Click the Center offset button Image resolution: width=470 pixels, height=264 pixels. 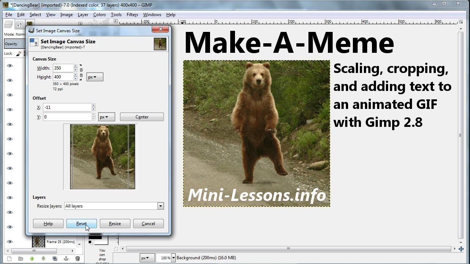142,117
